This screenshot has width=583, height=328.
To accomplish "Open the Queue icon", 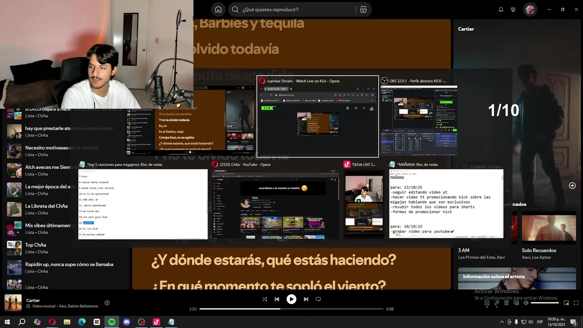I will (x=506, y=303).
